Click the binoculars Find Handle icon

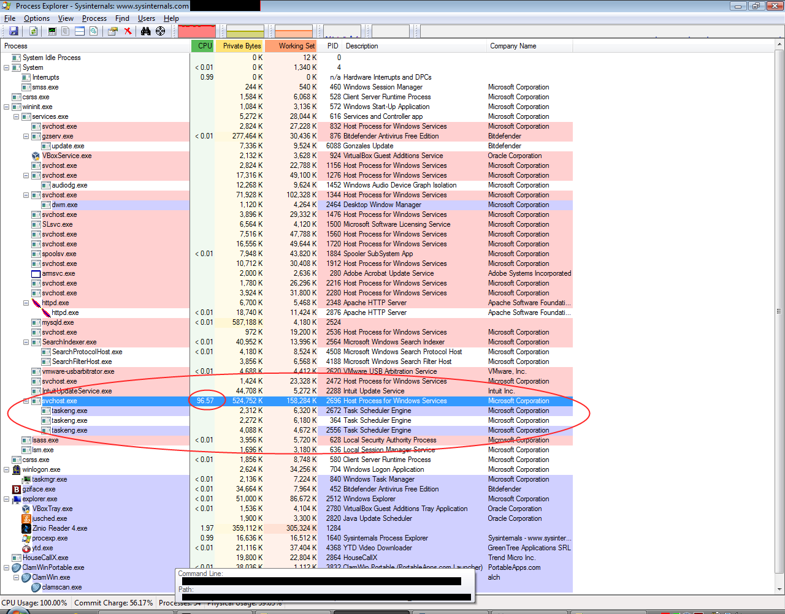pos(146,31)
